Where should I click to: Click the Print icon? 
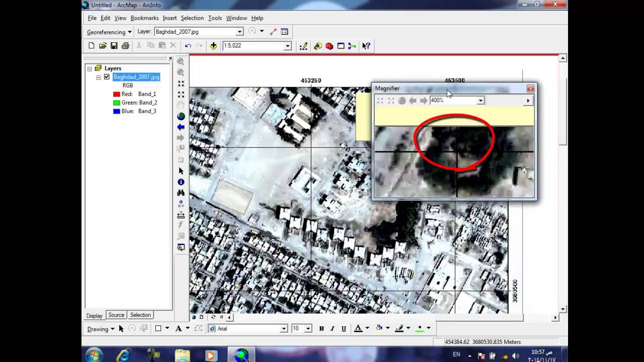pyautogui.click(x=125, y=46)
